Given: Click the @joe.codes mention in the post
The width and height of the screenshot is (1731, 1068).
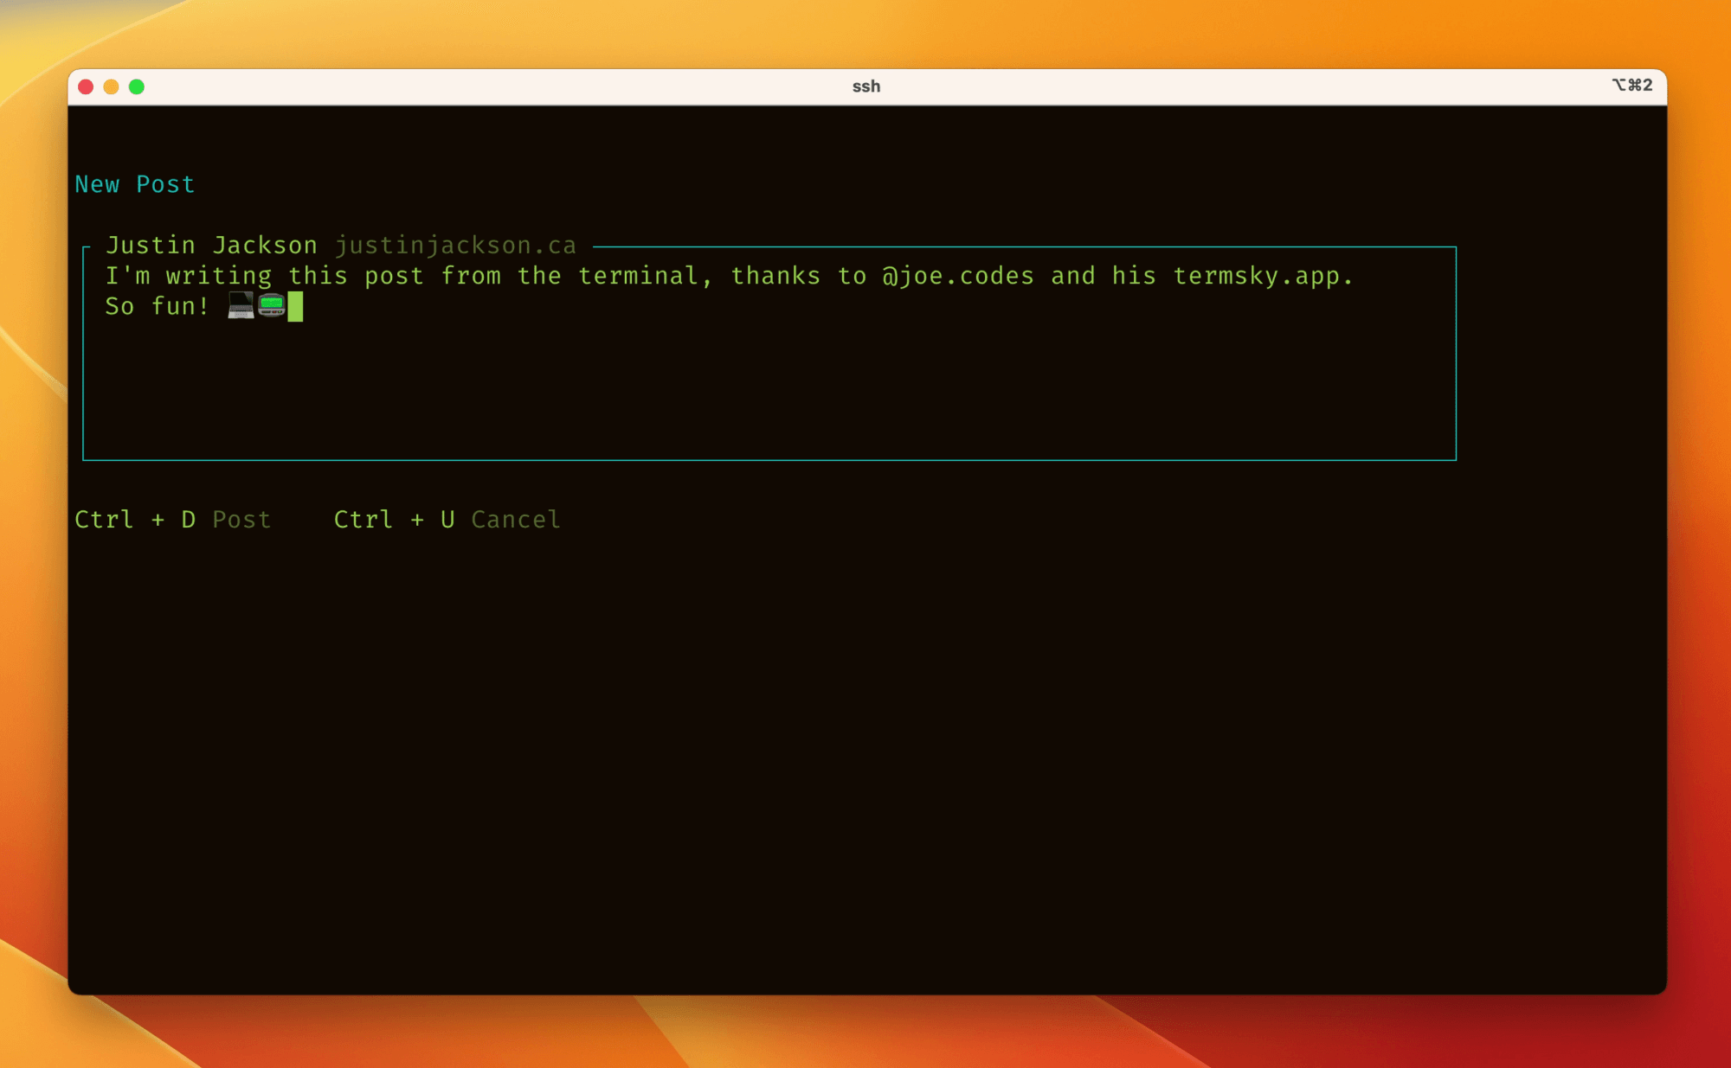Looking at the screenshot, I should pyautogui.click(x=958, y=276).
